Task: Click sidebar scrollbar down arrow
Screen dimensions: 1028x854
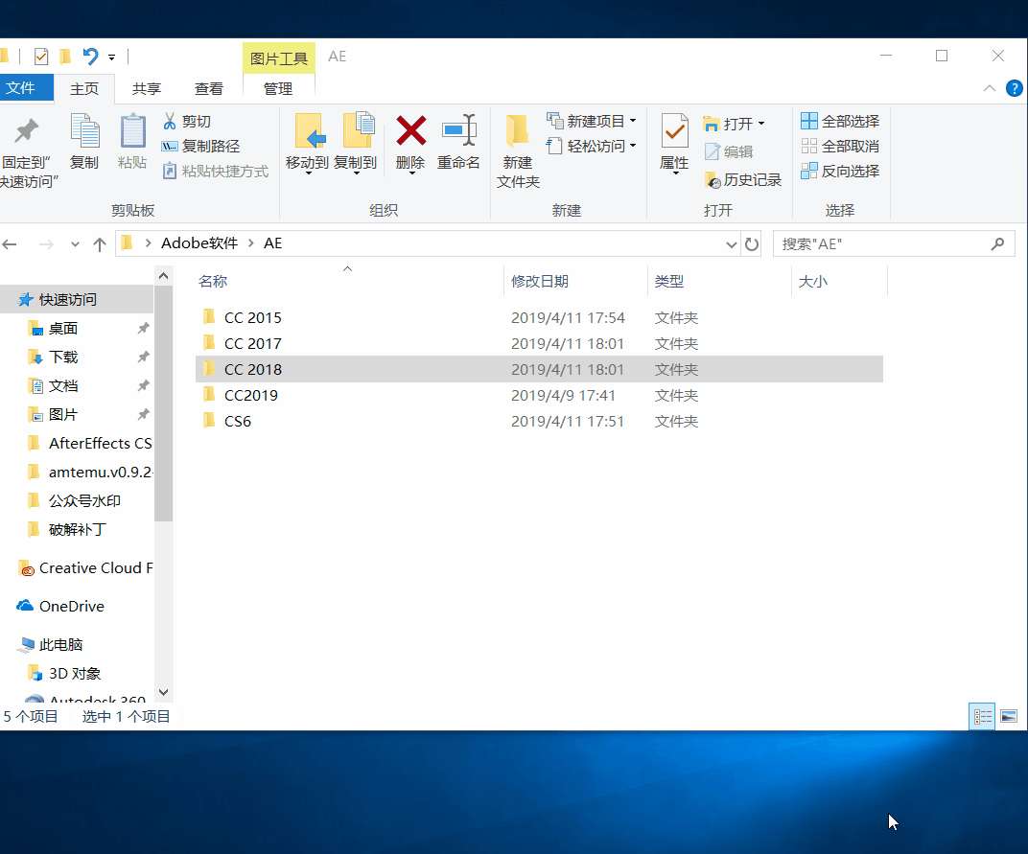Action: (164, 692)
